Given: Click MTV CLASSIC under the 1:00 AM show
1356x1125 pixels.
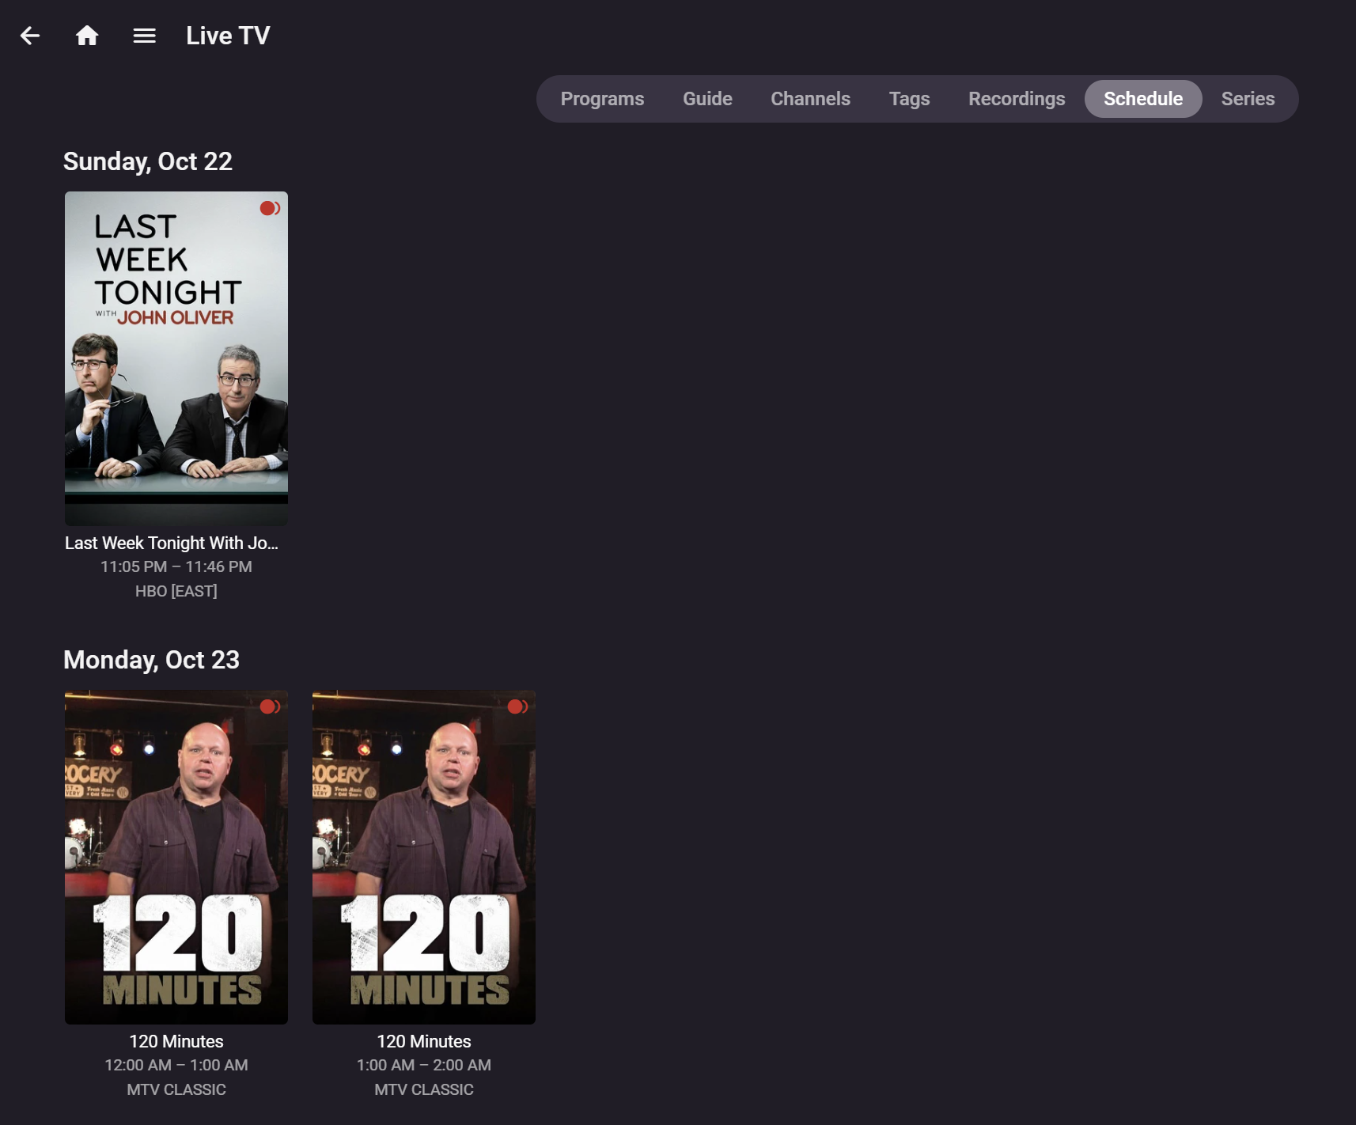Looking at the screenshot, I should 424,1089.
